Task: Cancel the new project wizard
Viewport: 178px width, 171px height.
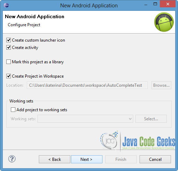Action: pos(155,159)
